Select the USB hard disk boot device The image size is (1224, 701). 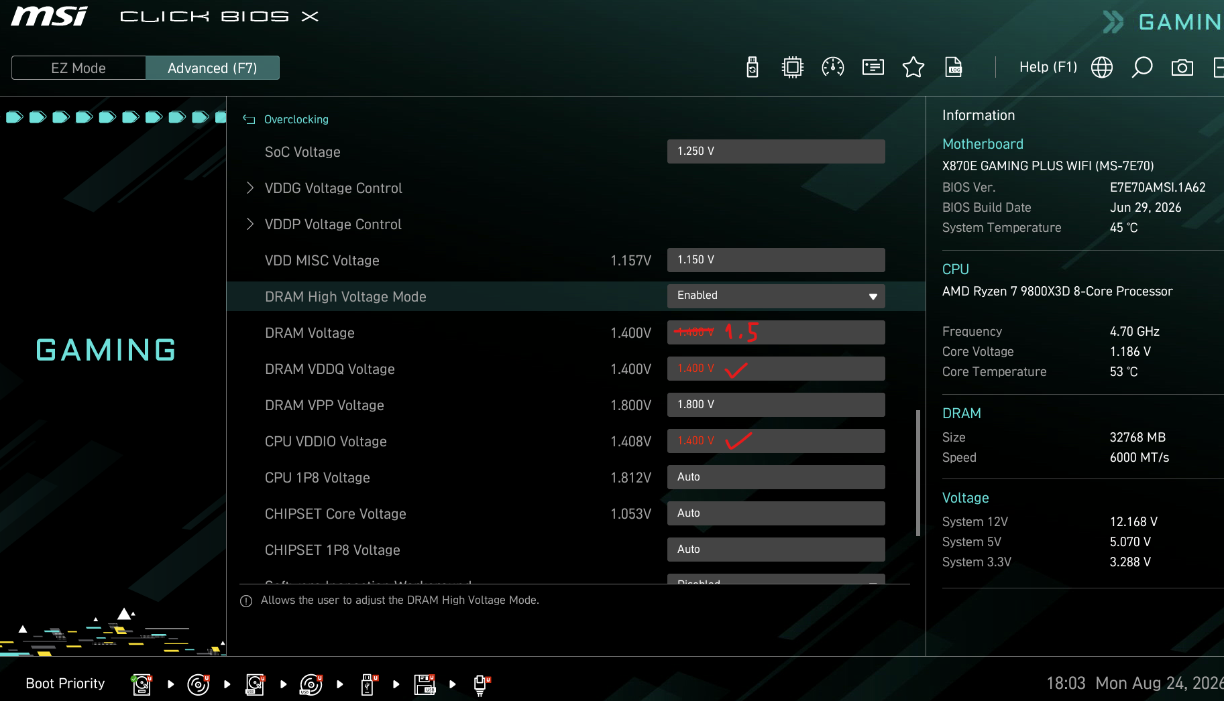tap(255, 684)
